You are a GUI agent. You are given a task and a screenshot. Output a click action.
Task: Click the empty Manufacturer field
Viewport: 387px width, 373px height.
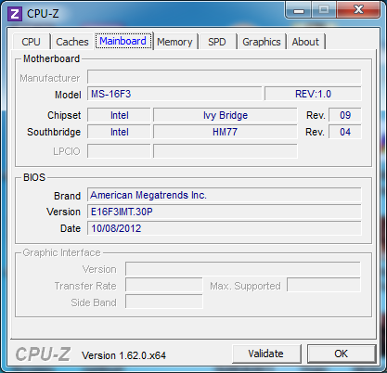225,77
